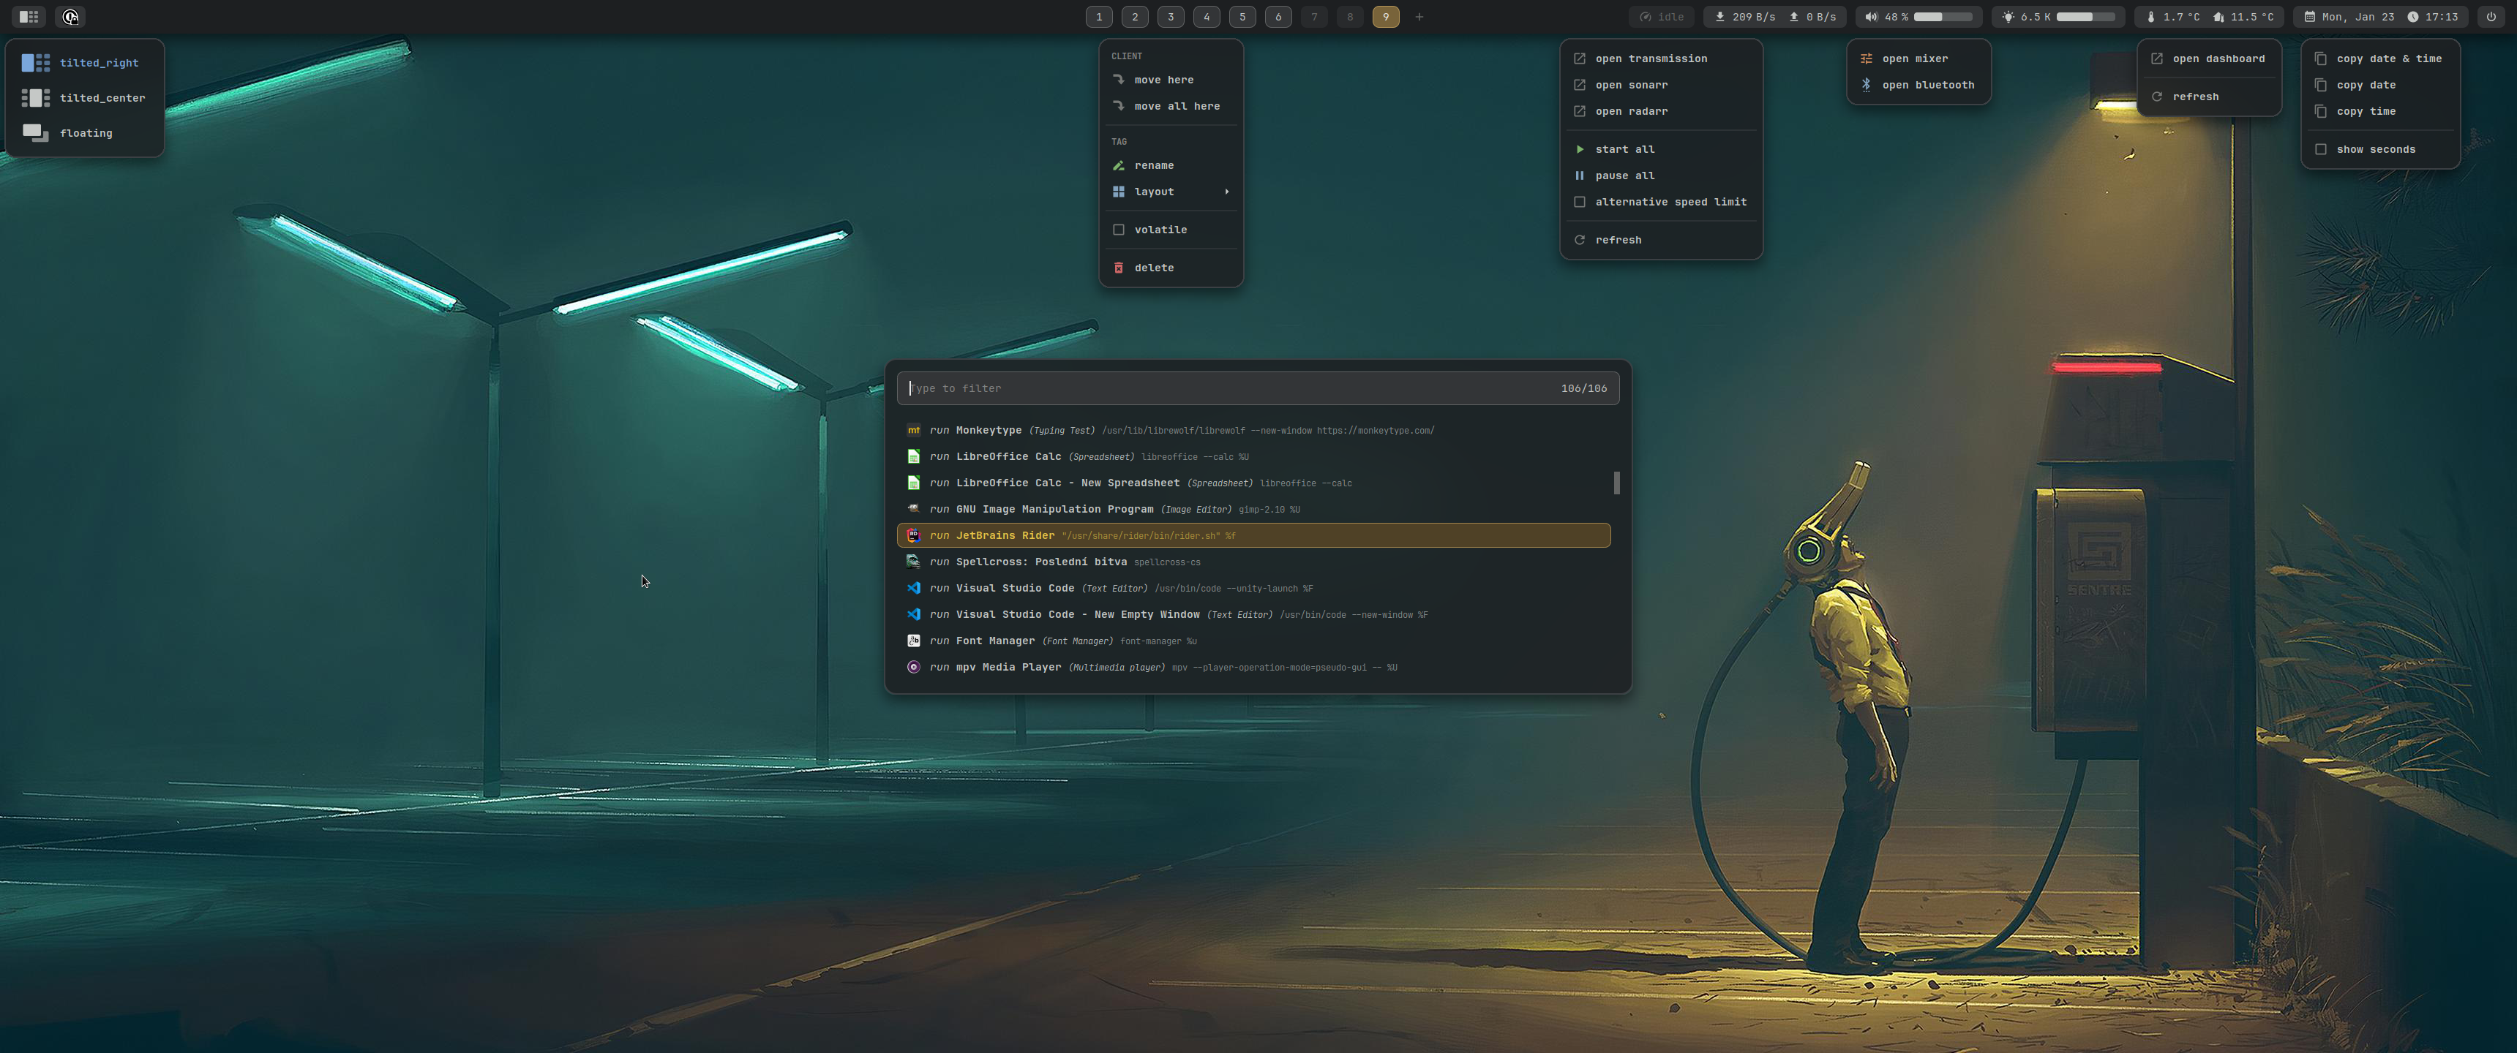This screenshot has width=2517, height=1053.
Task: Run Visual Studio Code - New Empty Window
Action: pos(1253,614)
